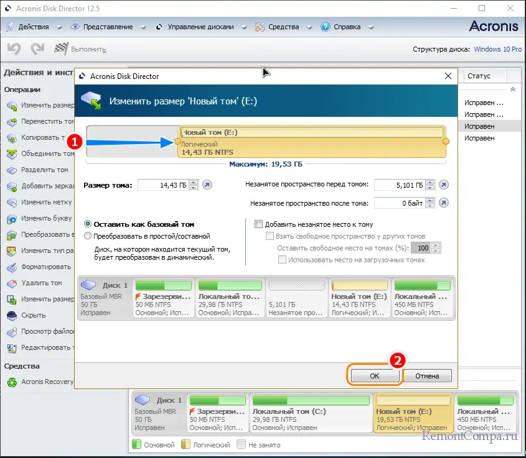
Task: Click the Объединить том icon
Action: [12, 154]
